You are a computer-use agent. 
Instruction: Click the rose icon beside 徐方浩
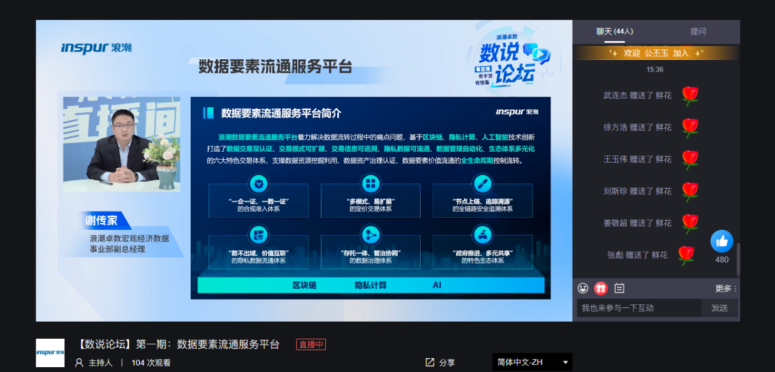pos(690,127)
